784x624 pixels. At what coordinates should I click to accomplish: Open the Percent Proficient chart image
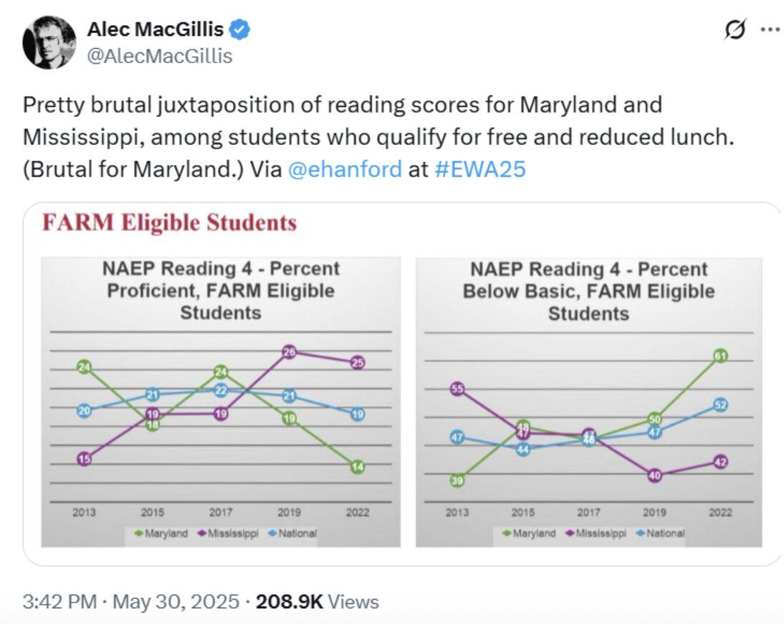click(221, 402)
